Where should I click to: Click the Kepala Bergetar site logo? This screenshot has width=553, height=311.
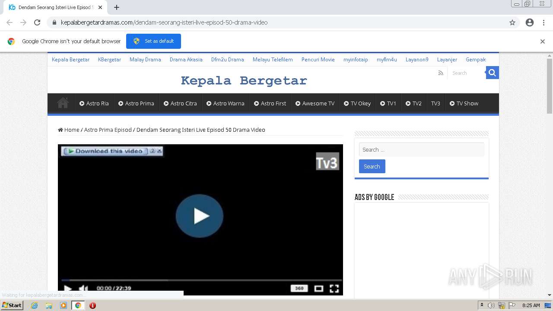244,81
